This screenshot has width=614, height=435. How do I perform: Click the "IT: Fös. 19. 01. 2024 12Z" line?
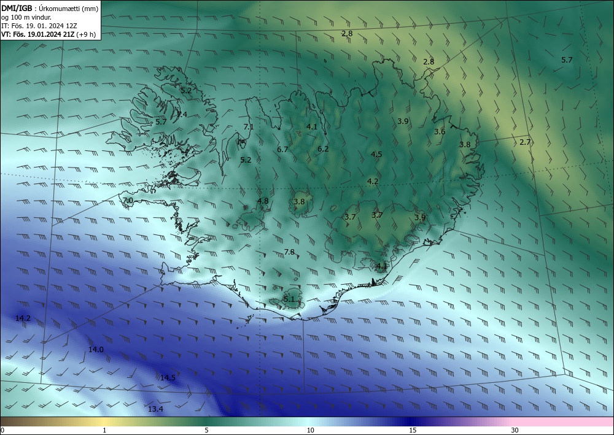39,26
